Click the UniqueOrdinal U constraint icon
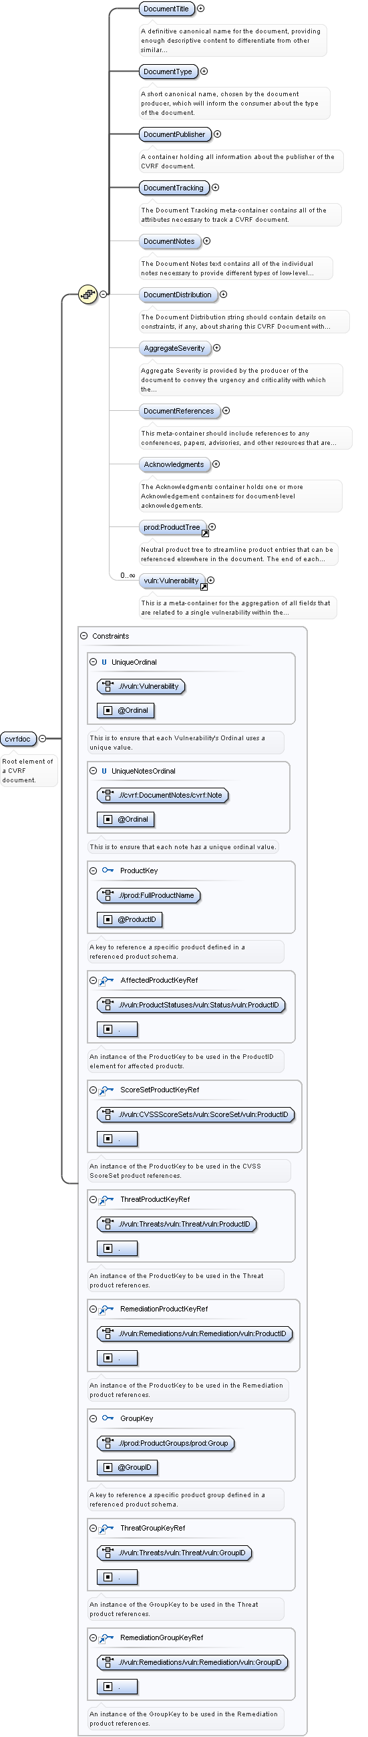The image size is (368, 1737). coord(104,661)
